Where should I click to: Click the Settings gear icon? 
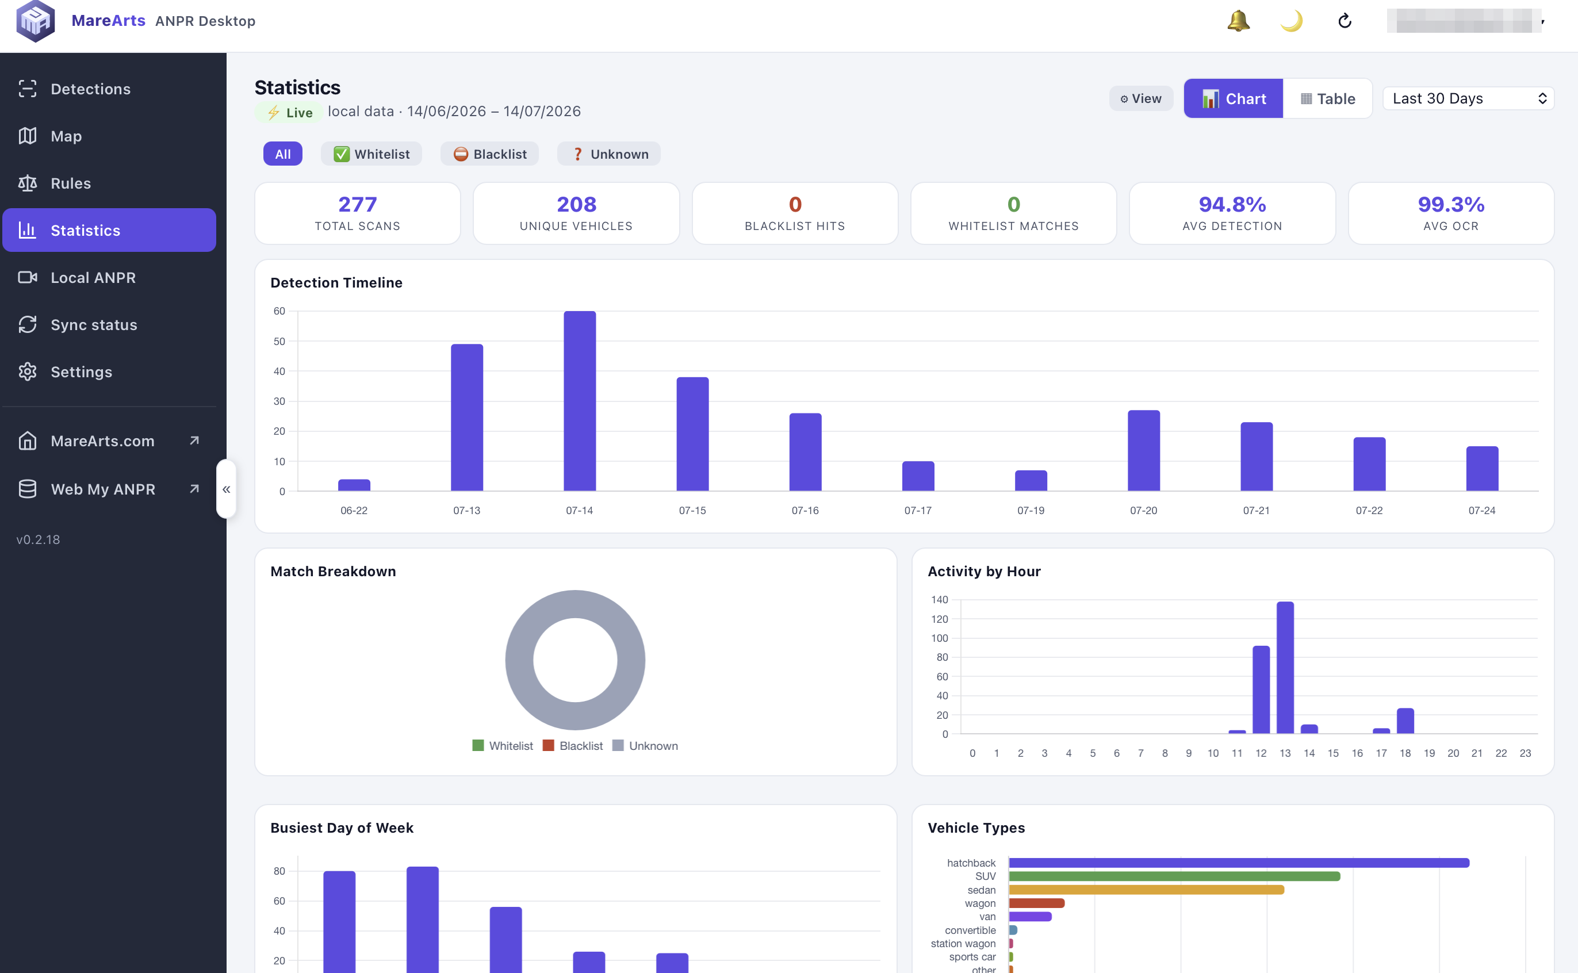28,372
